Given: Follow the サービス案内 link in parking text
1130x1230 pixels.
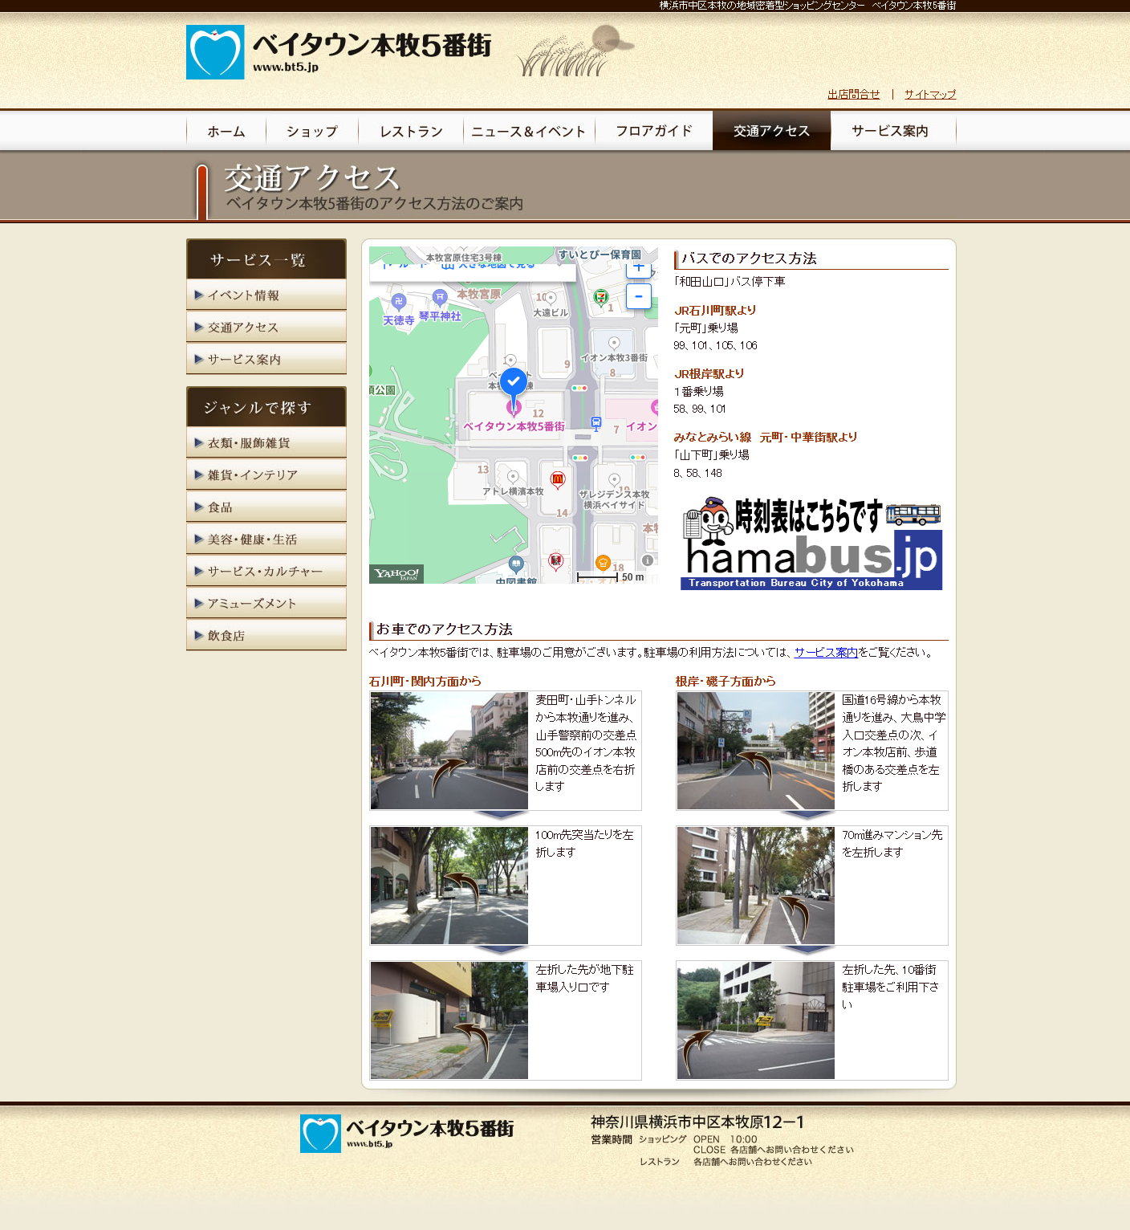Looking at the screenshot, I should [x=826, y=653].
